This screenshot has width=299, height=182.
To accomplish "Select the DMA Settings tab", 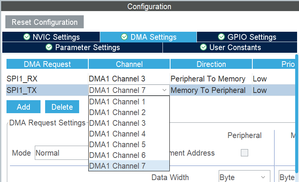I will pyautogui.click(x=148, y=37).
